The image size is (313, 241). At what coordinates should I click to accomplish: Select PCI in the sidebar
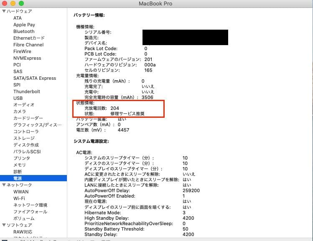[x=17, y=65]
